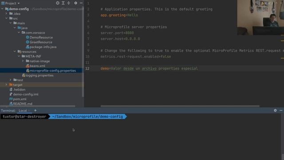Click the select opened file locate icon
The width and height of the screenshot is (284, 160).
coord(58,3)
